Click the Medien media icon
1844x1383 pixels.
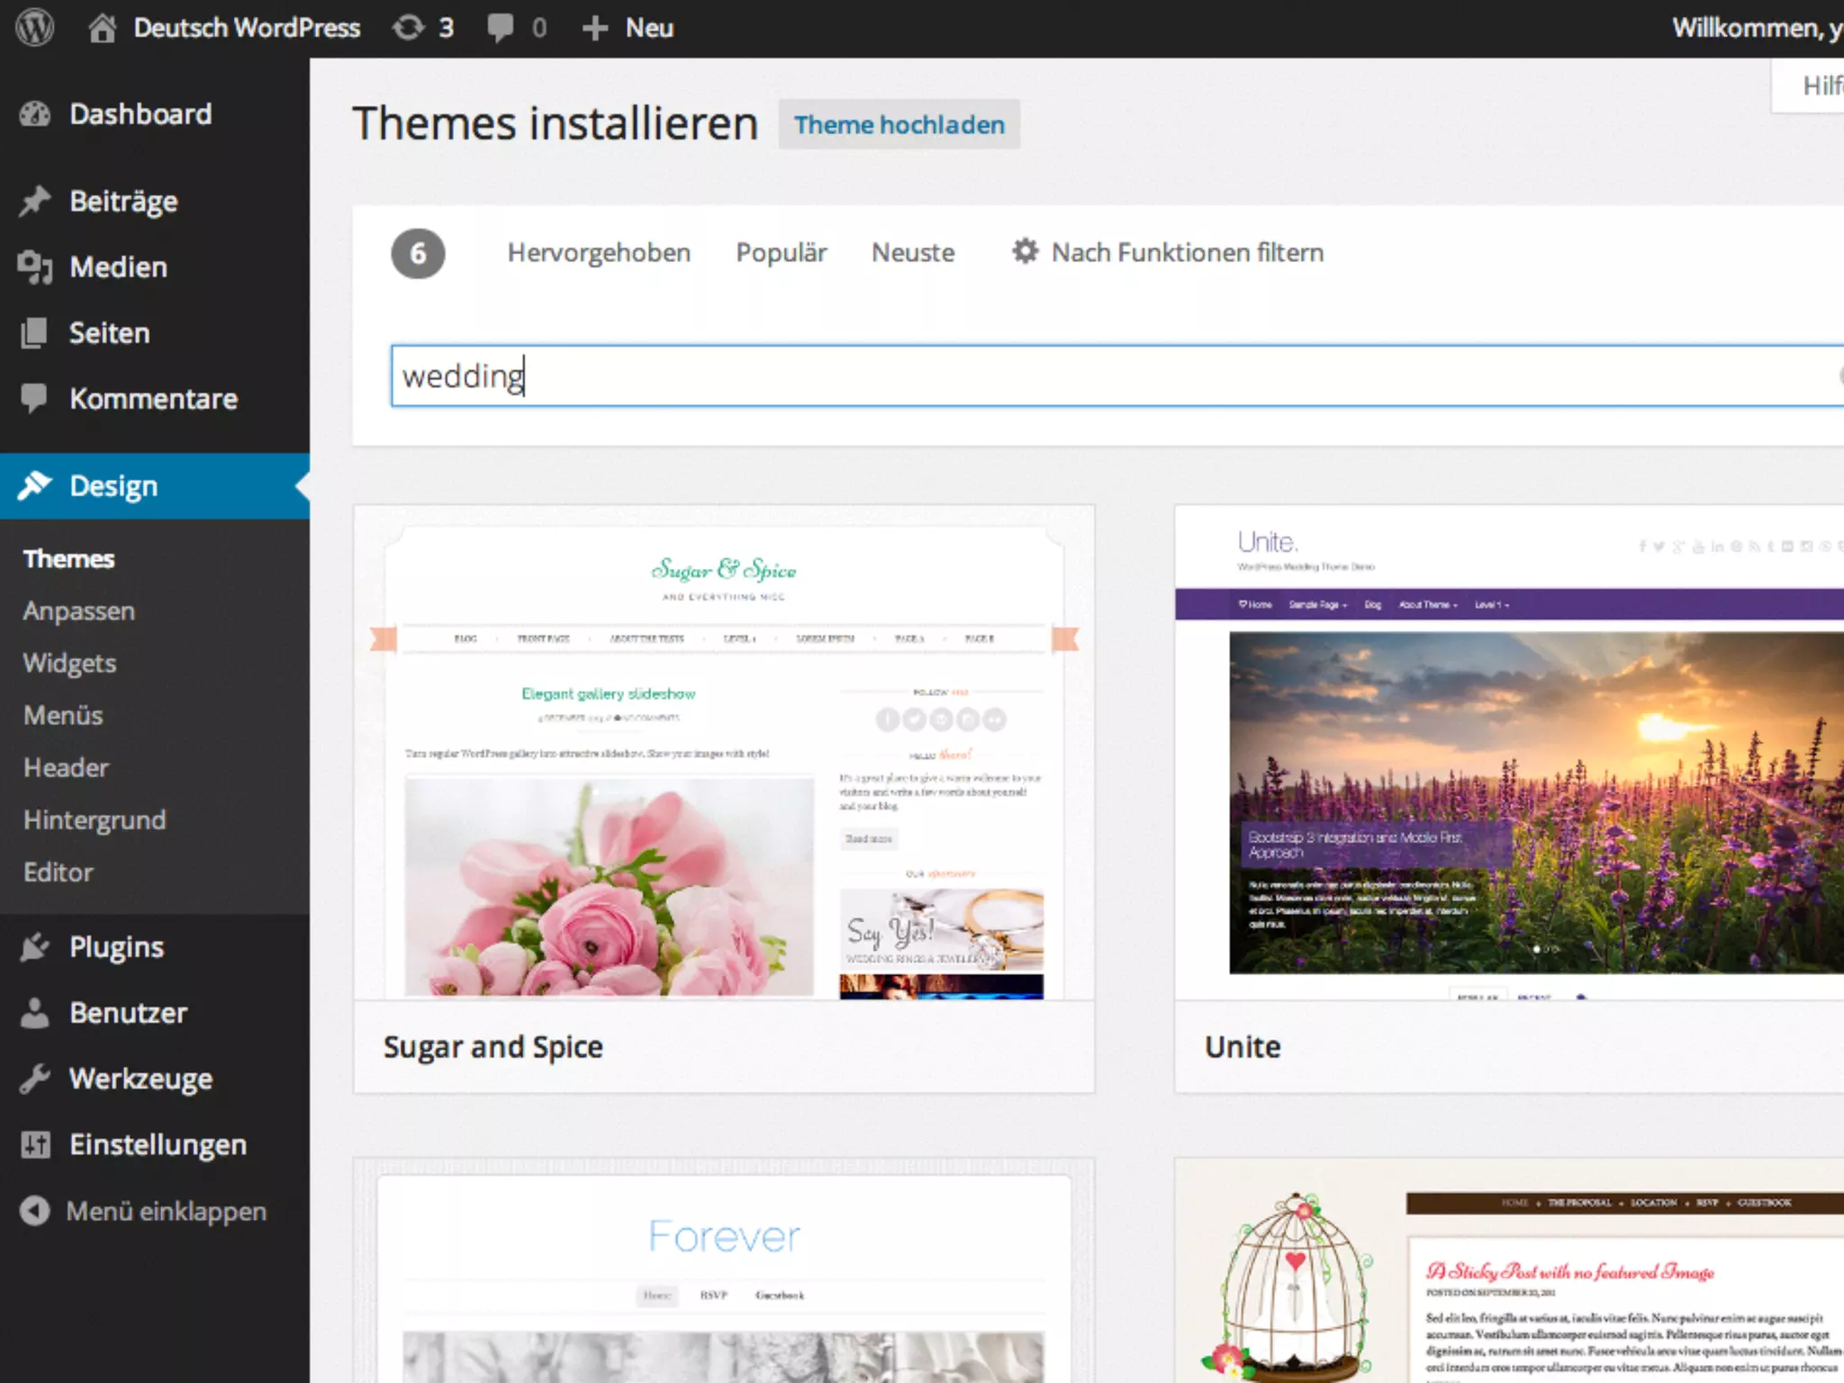tap(35, 267)
